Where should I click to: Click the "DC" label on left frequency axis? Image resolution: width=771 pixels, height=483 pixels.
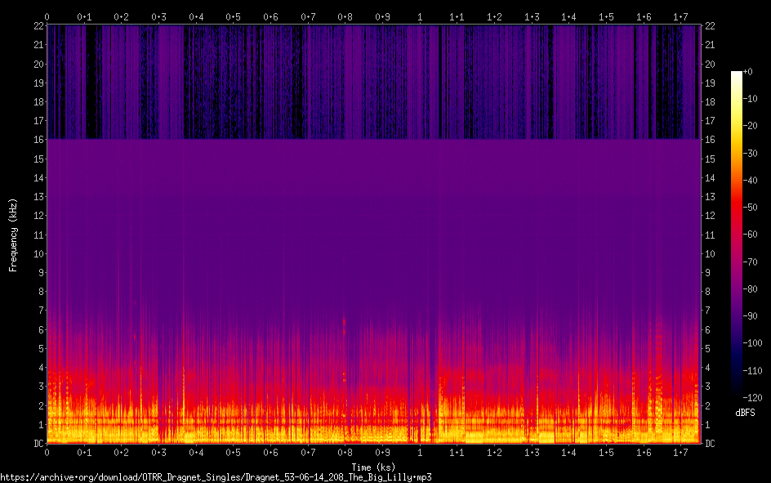click(37, 444)
